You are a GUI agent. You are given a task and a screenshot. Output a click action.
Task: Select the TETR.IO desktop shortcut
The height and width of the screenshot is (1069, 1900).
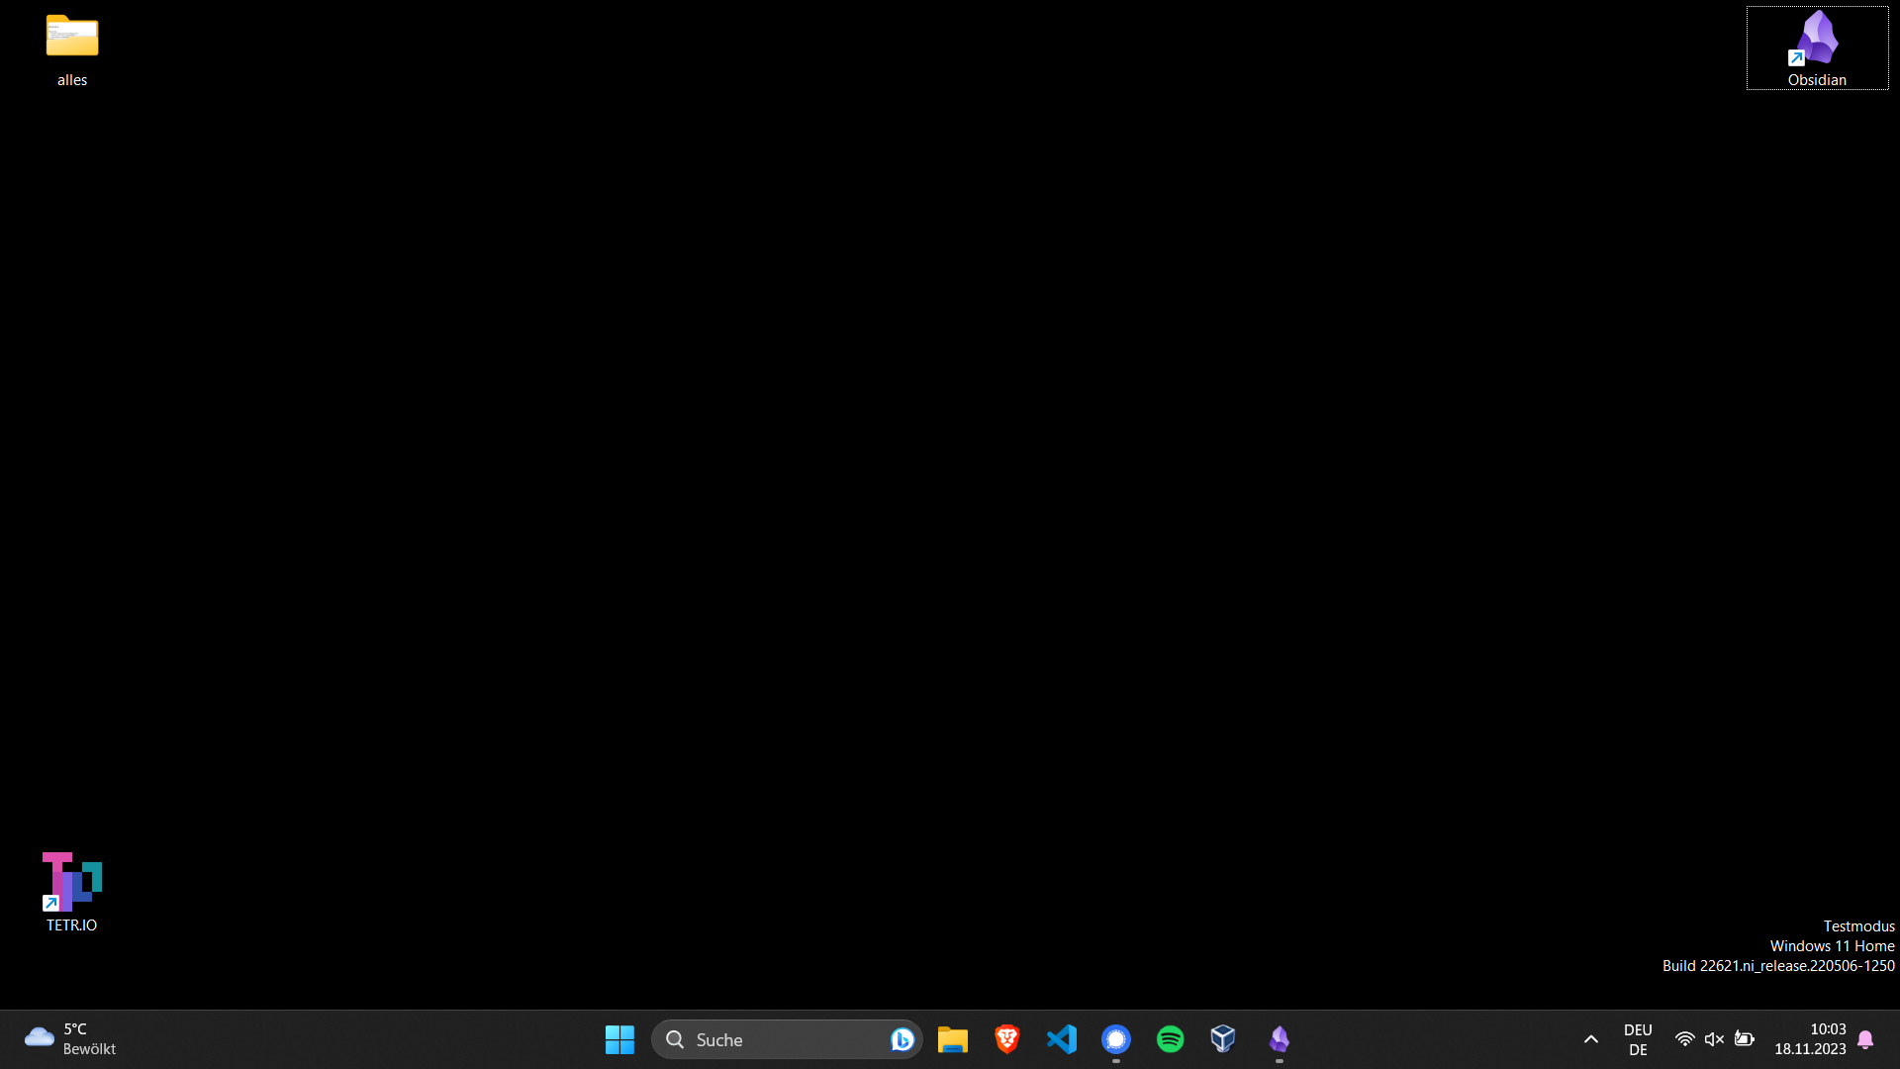[71, 892]
